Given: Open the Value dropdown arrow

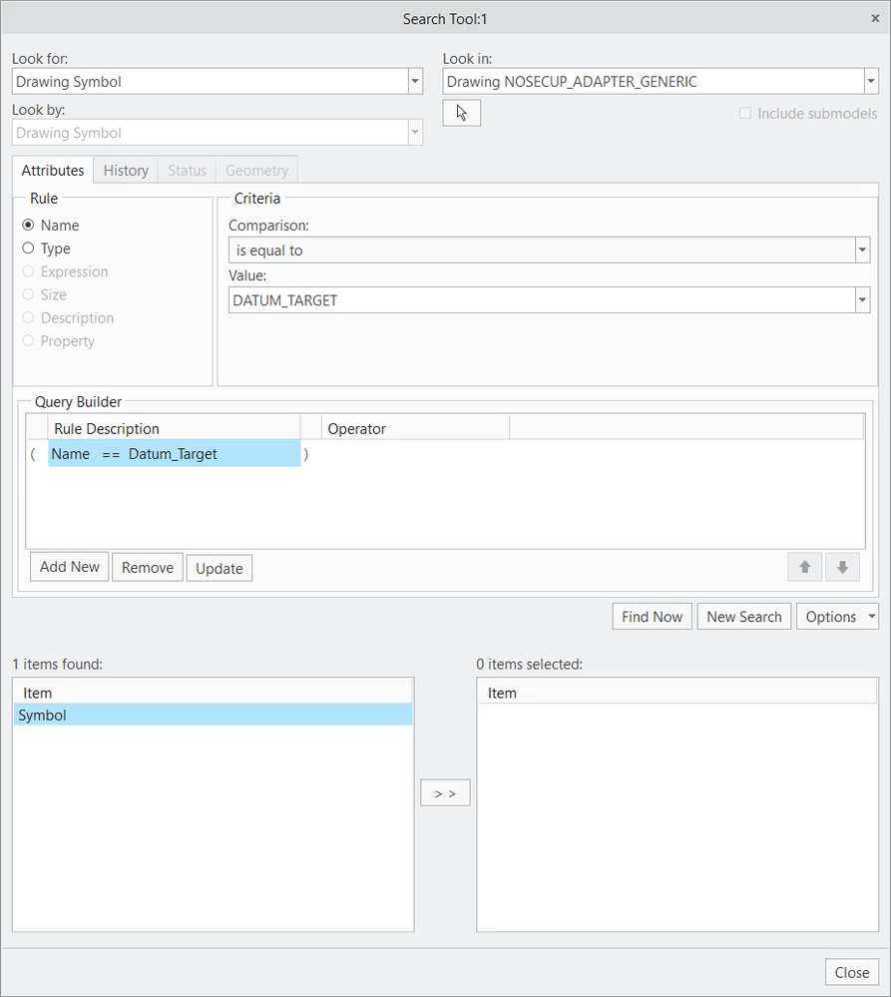Looking at the screenshot, I should 862,300.
